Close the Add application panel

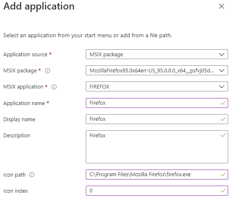click(x=222, y=6)
